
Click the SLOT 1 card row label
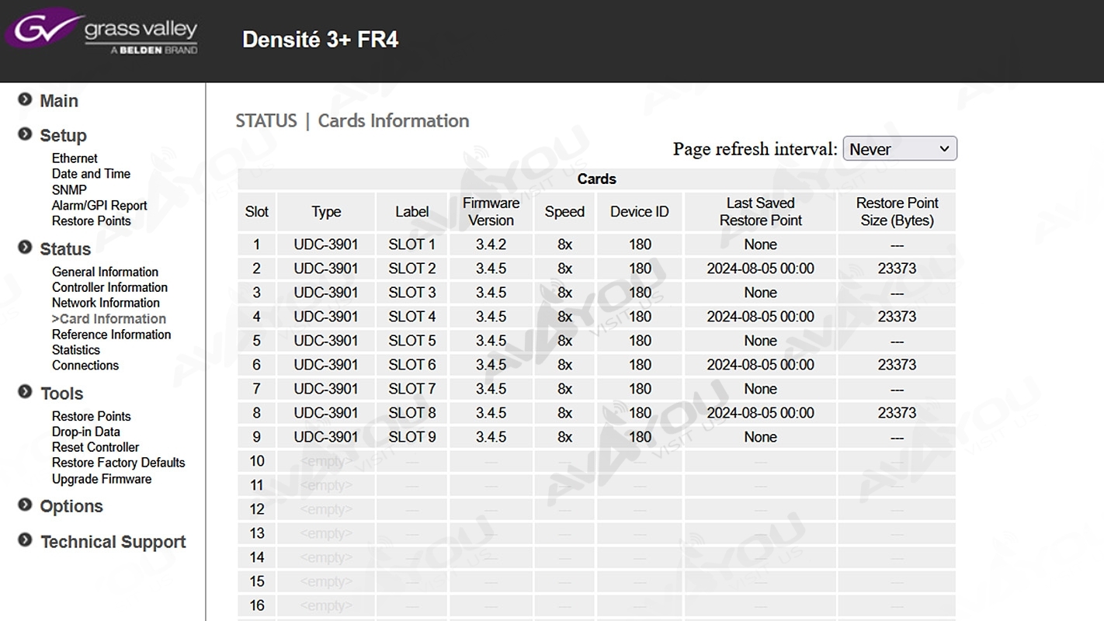411,245
